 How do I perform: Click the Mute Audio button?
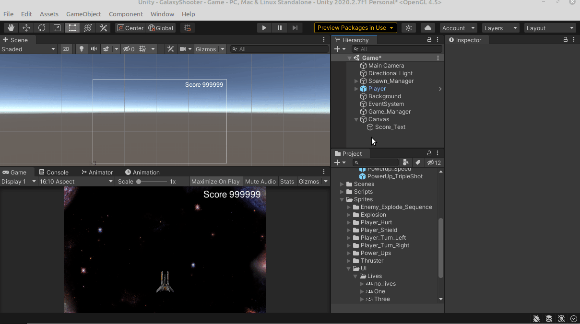point(260,182)
